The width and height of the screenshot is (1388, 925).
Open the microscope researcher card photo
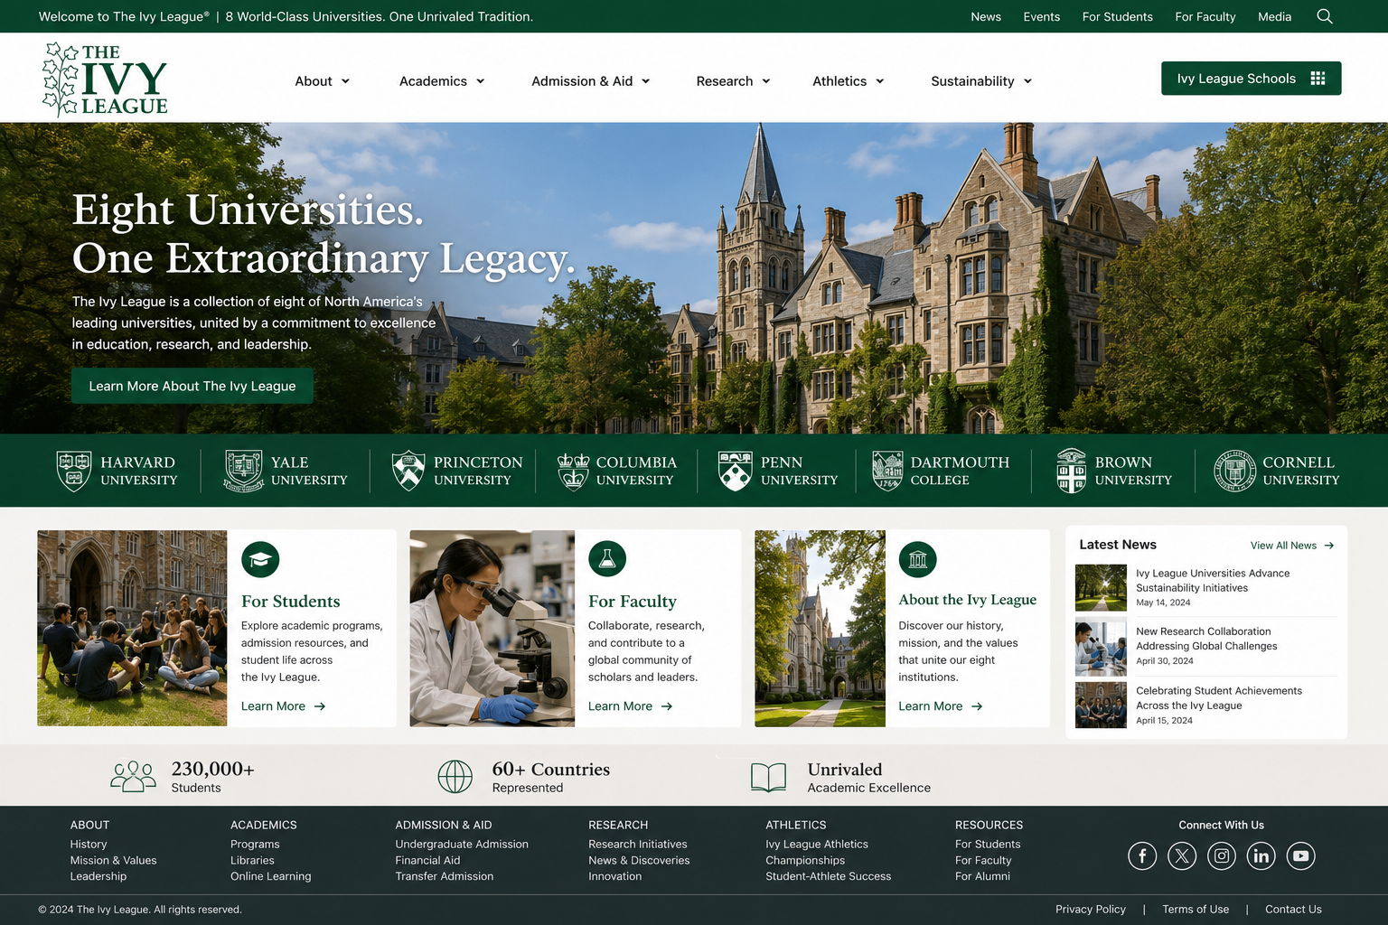coord(492,628)
